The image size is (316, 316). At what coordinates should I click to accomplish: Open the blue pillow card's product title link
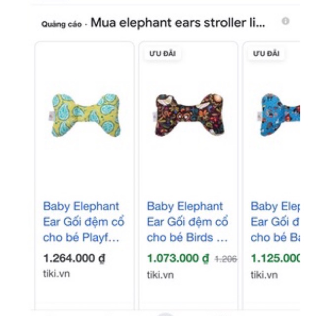tap(275, 222)
